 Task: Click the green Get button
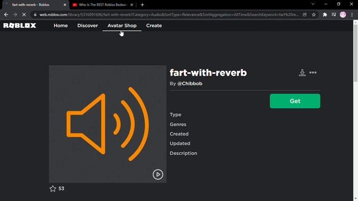[x=295, y=101]
